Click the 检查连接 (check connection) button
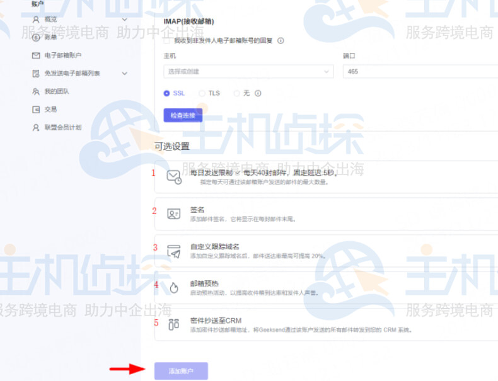Screen dimensions: 498x381 pos(183,115)
